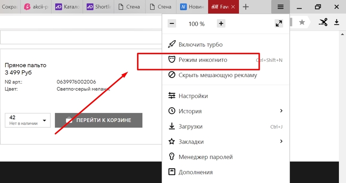The width and height of the screenshot is (346, 183).
Task: Click the screenshot scissors icon
Action: pos(323,22)
